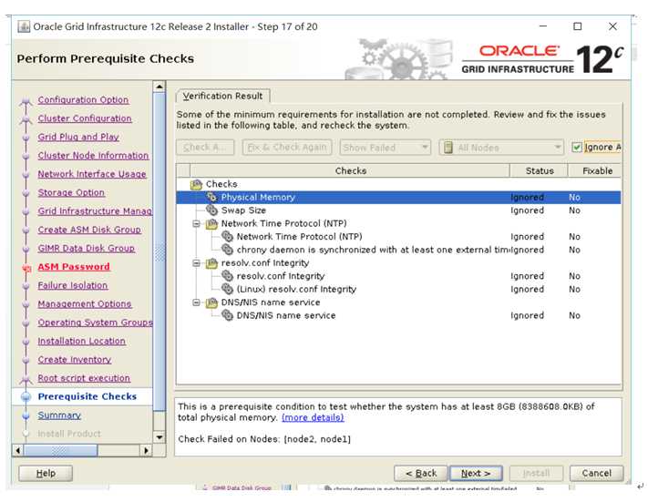Click the Cancel button
The height and width of the screenshot is (502, 648).
(596, 474)
